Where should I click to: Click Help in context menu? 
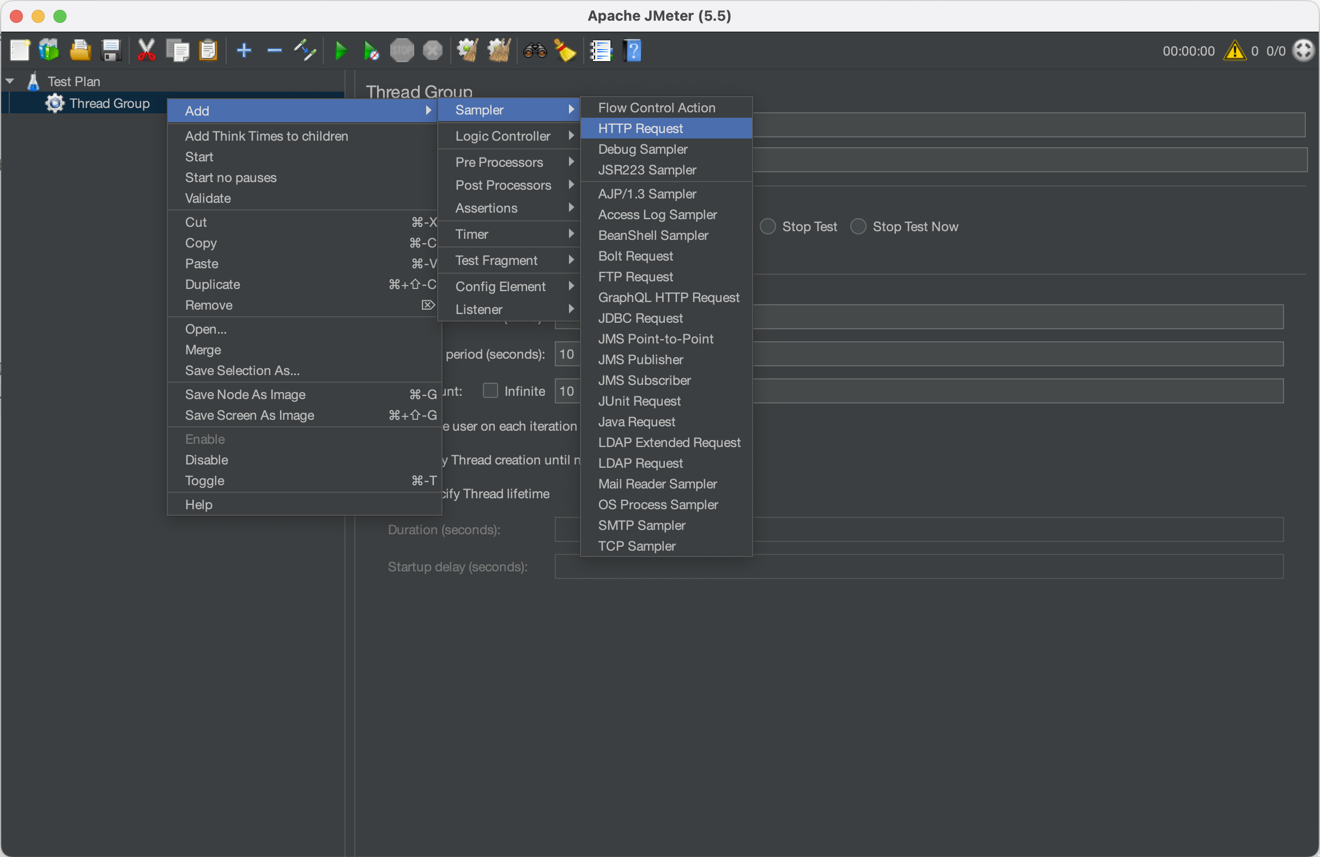(305, 504)
